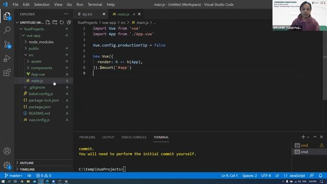Click master branch in status bar
327x184 pixels.
pos(13,176)
